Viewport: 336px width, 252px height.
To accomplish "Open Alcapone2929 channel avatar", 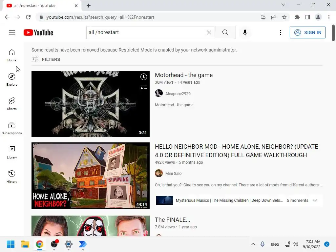I will tap(159, 94).
